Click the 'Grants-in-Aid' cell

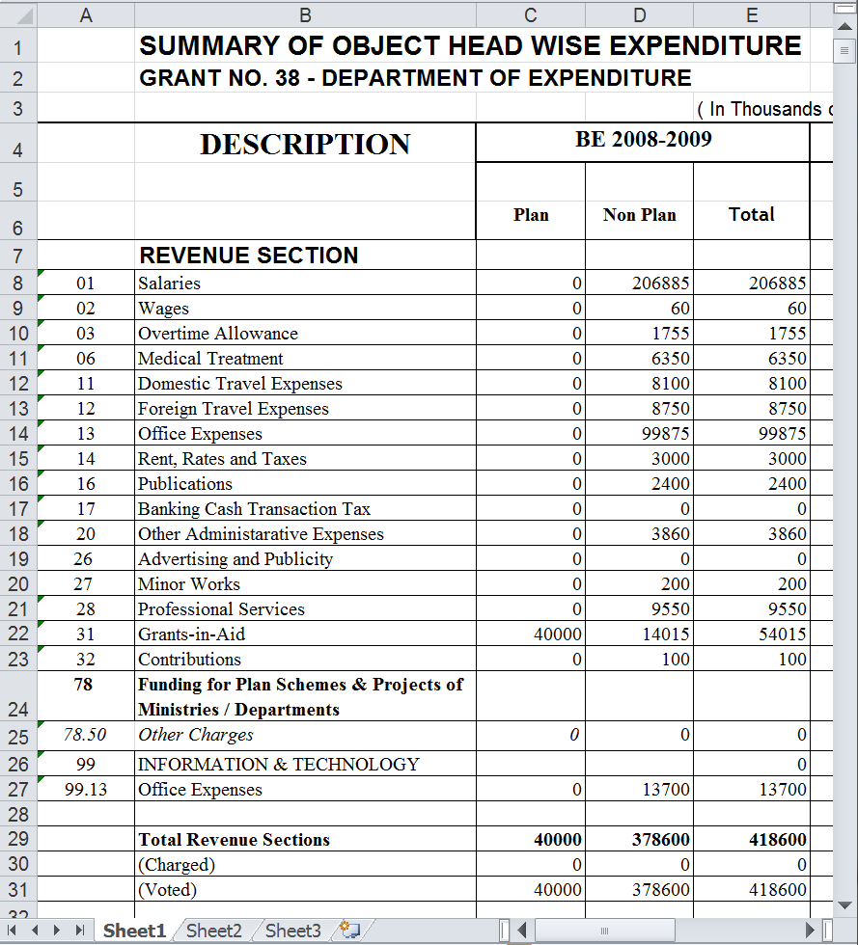pyautogui.click(x=305, y=634)
